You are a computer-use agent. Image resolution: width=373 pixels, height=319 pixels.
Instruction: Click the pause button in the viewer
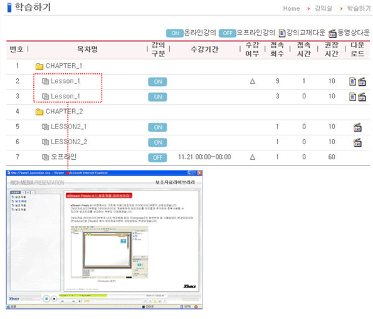tap(46, 298)
